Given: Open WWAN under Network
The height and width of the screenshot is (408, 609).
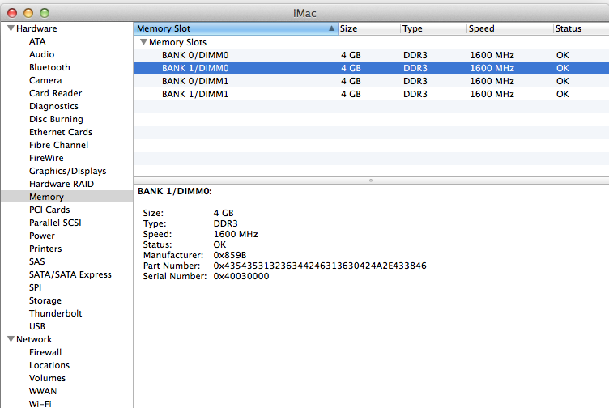Looking at the screenshot, I should [43, 391].
